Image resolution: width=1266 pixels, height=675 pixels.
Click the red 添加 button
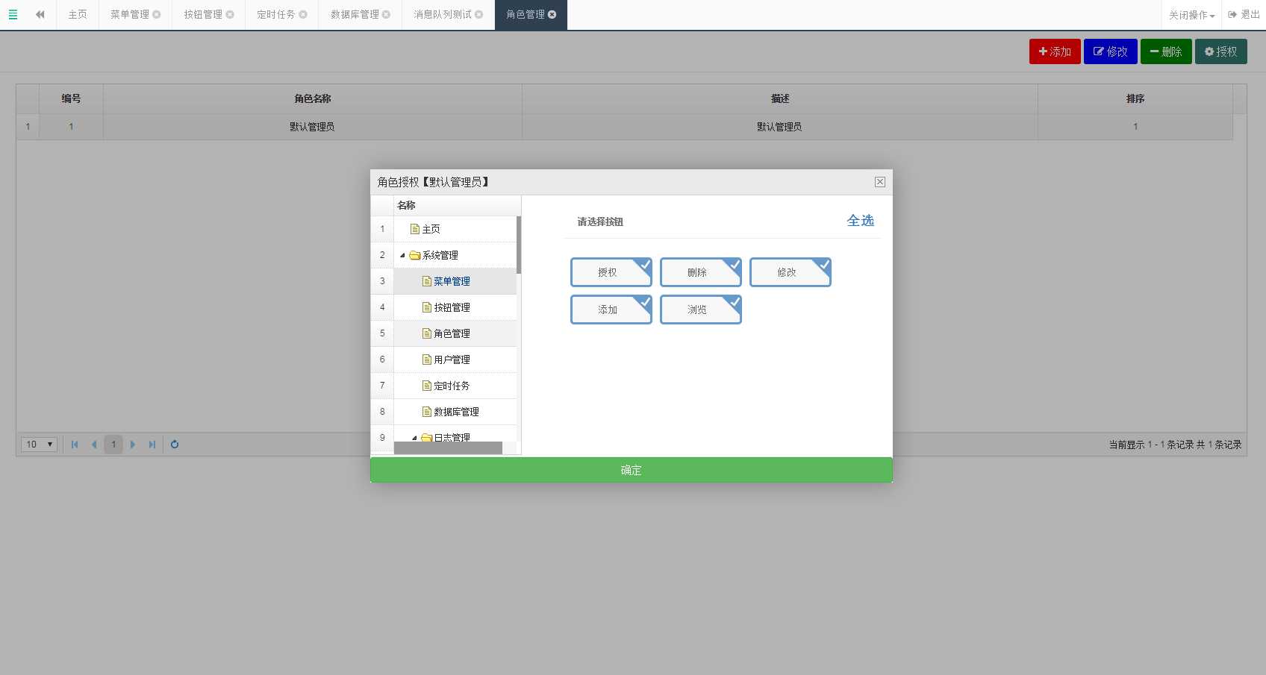[x=1055, y=51]
